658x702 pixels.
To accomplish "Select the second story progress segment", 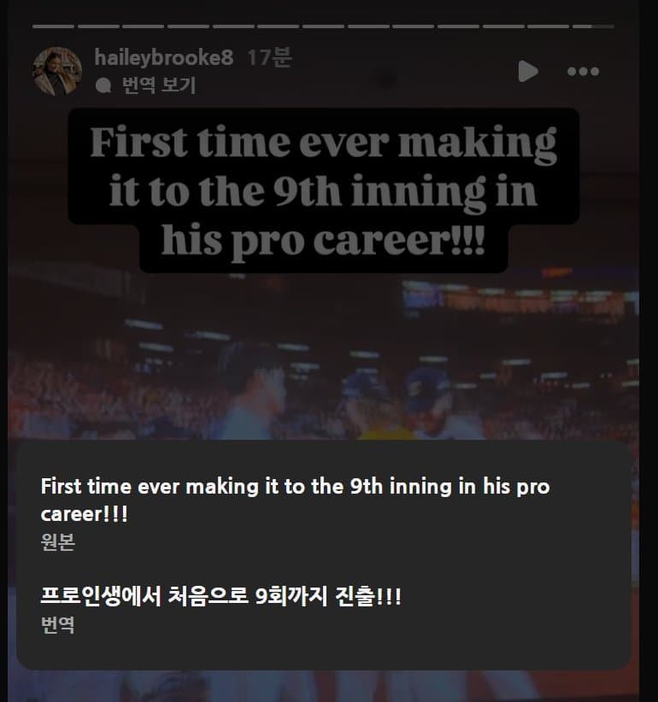I will click(x=98, y=26).
